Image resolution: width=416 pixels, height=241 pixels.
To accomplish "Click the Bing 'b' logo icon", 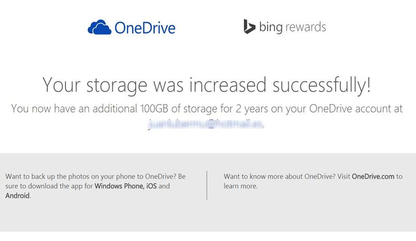I will coord(249,27).
